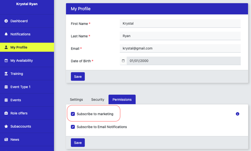Open the Role offers briefcase icon
This screenshot has height=151, width=251.
(x=6, y=113)
